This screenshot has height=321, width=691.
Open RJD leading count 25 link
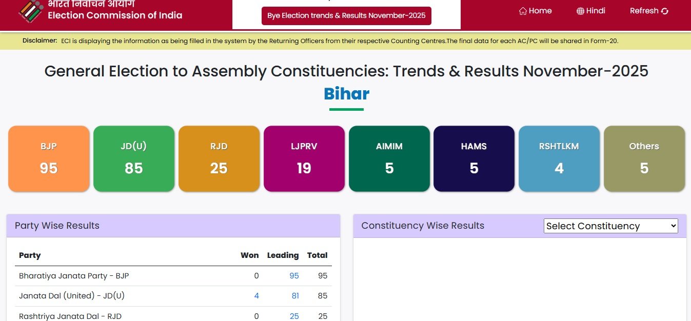pos(294,316)
